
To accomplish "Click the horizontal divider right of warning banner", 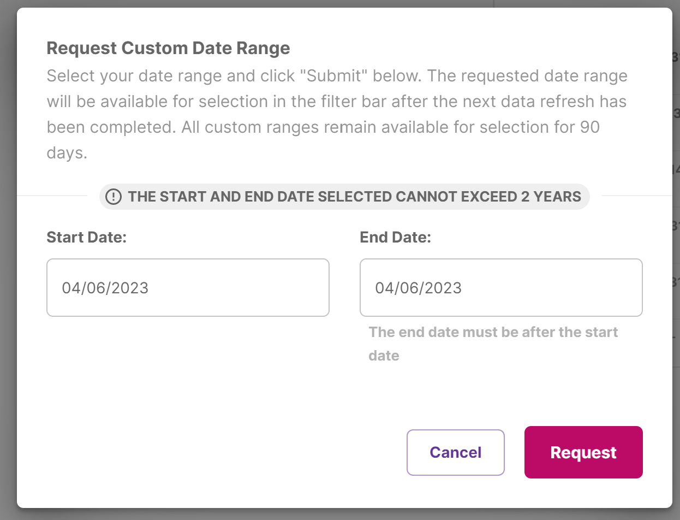I will [636, 195].
